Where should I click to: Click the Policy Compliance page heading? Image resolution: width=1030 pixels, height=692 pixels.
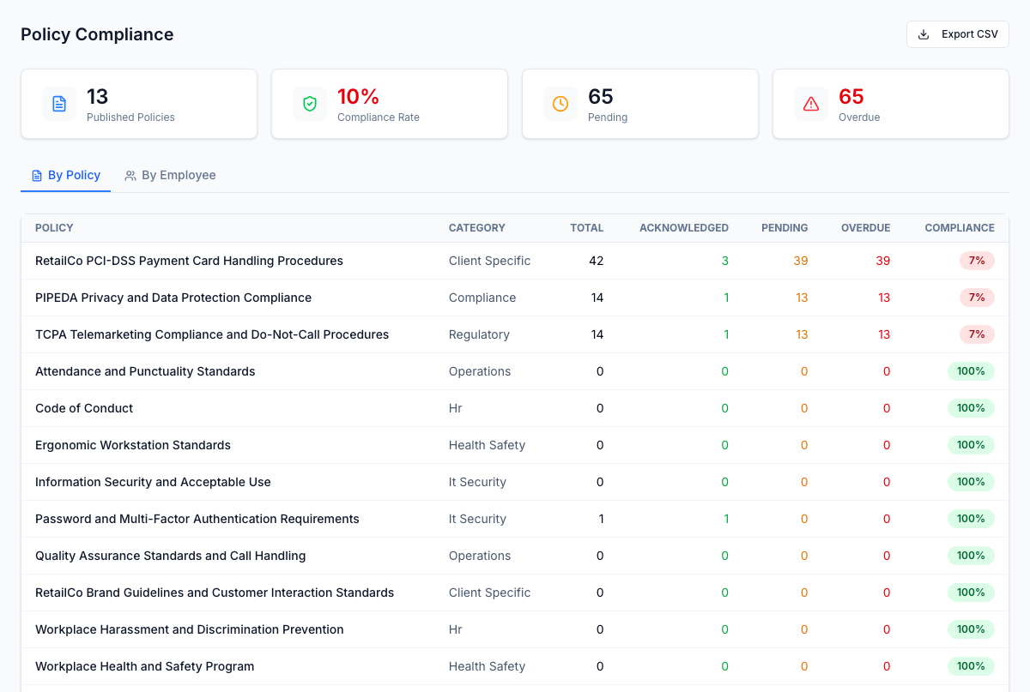[x=97, y=34]
